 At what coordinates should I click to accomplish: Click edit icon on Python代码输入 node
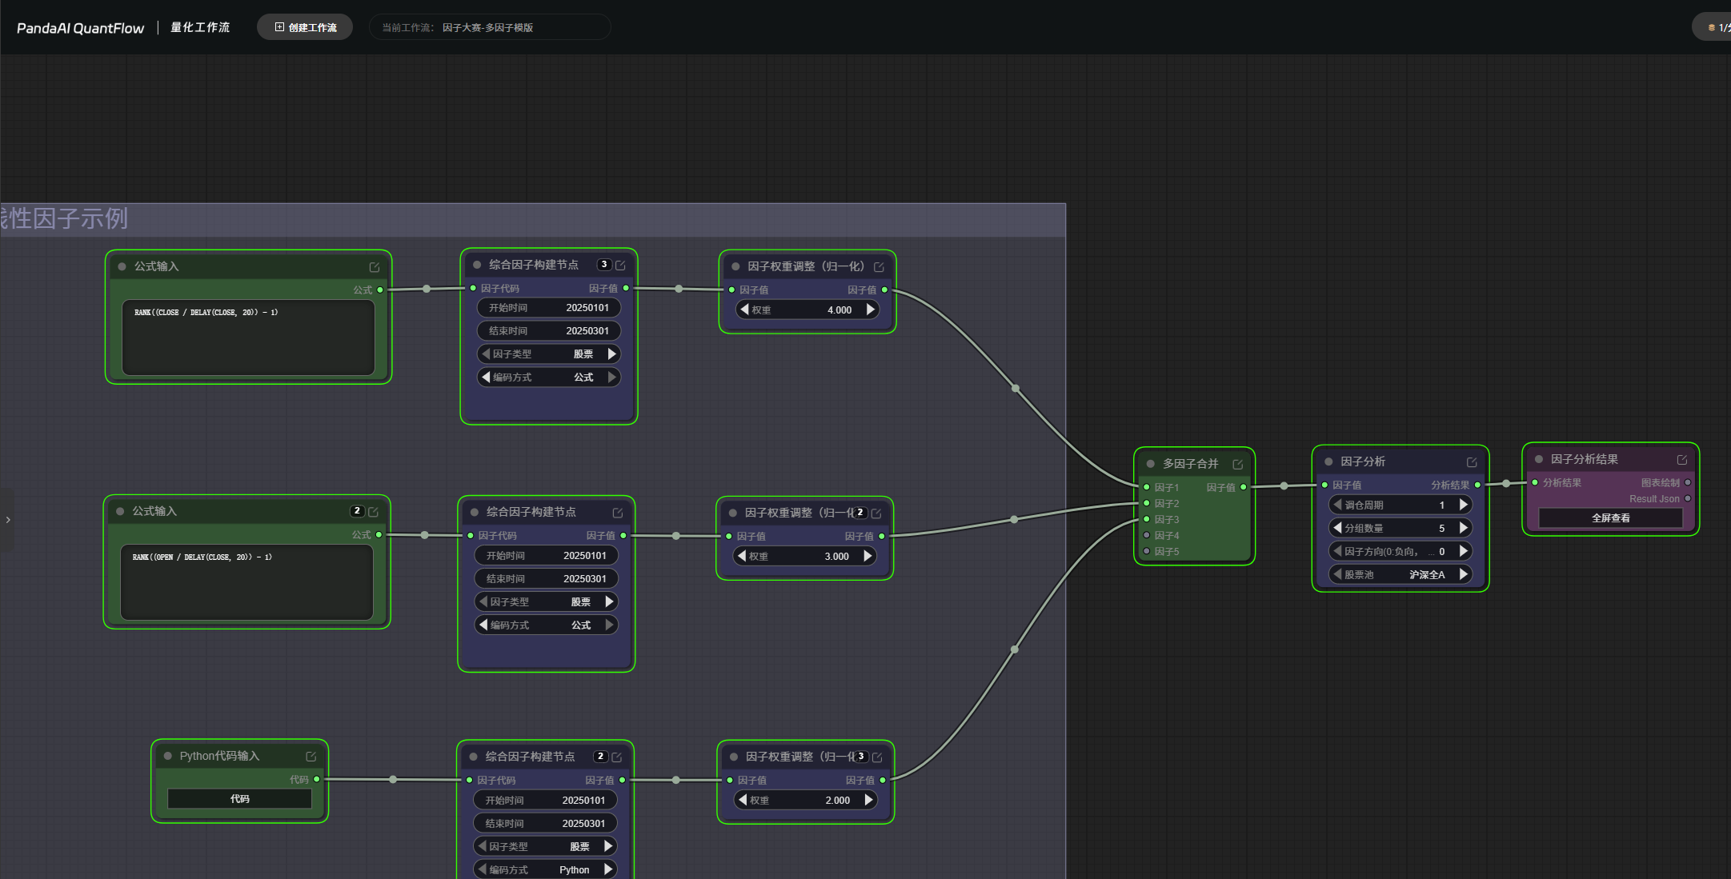tap(311, 757)
